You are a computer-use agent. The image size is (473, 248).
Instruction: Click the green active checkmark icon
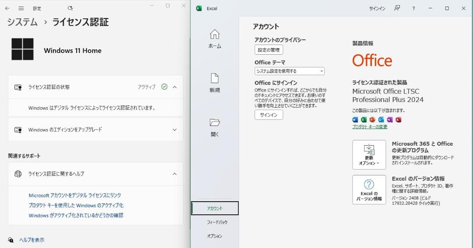(164, 87)
